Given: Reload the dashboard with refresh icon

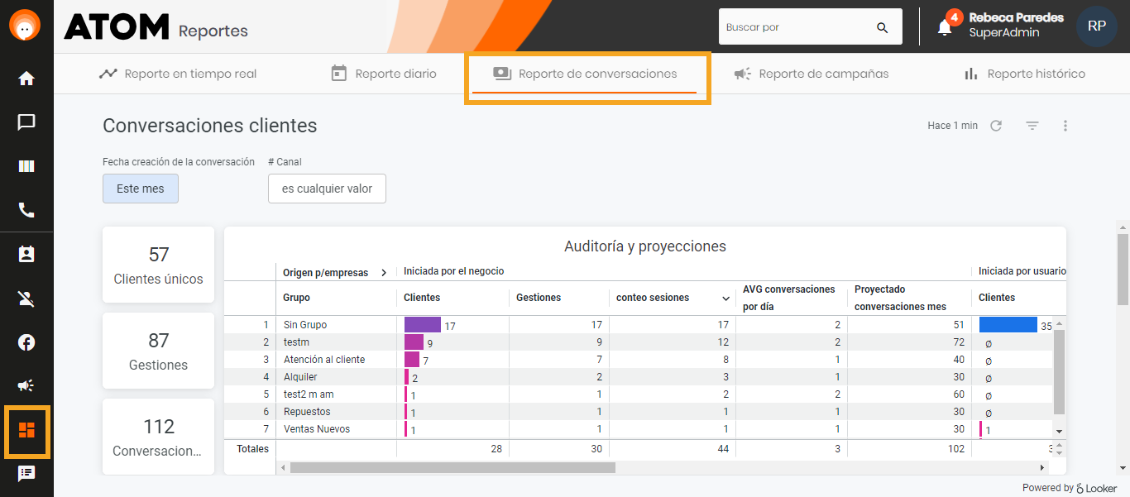Looking at the screenshot, I should [x=996, y=126].
